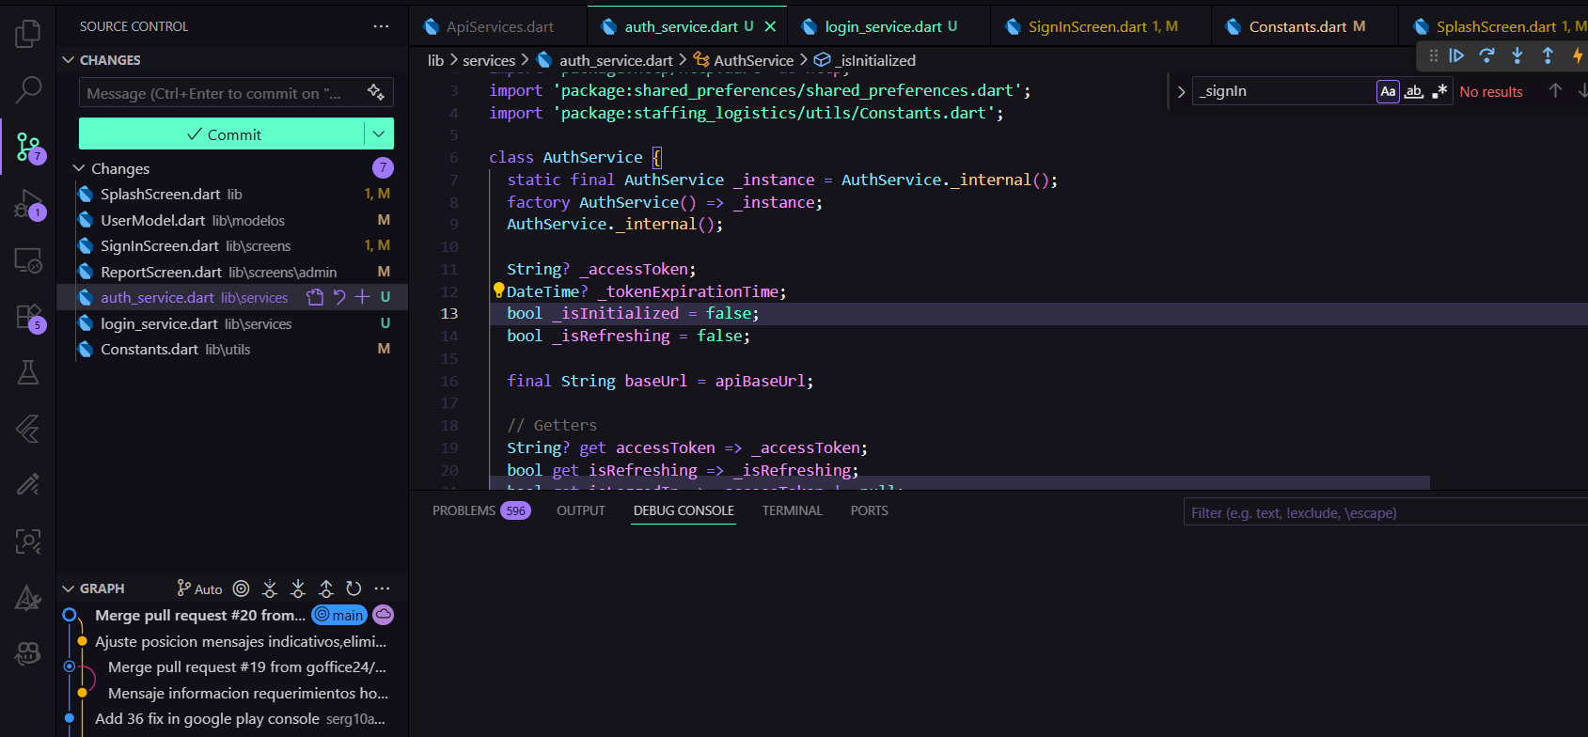Click the commit message input field

pyautogui.click(x=216, y=93)
